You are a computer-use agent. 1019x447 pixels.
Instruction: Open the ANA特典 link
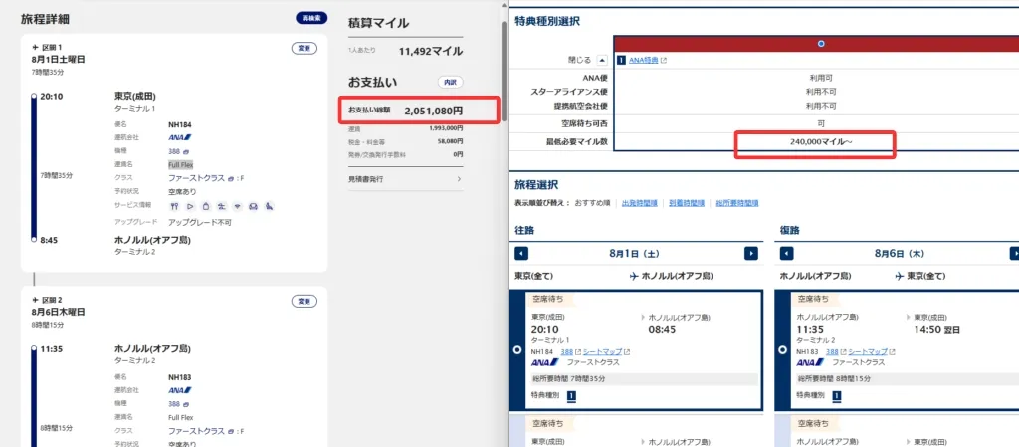pyautogui.click(x=644, y=60)
